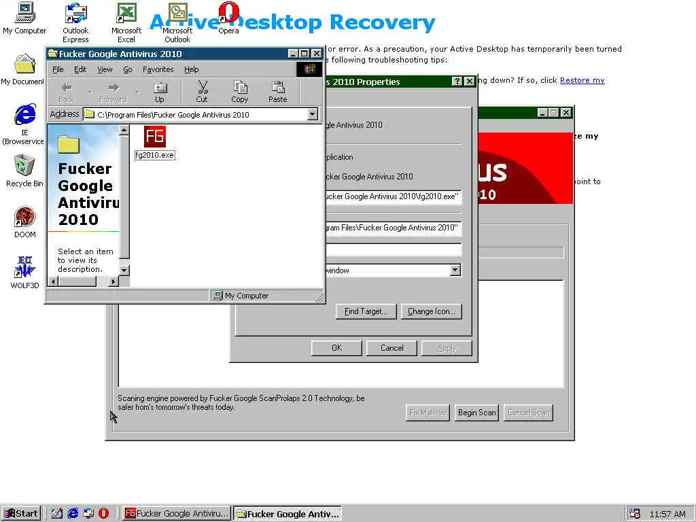Viewport: 696px width, 522px height.
Task: Click Begin Scan in antivirus window
Action: pos(476,413)
